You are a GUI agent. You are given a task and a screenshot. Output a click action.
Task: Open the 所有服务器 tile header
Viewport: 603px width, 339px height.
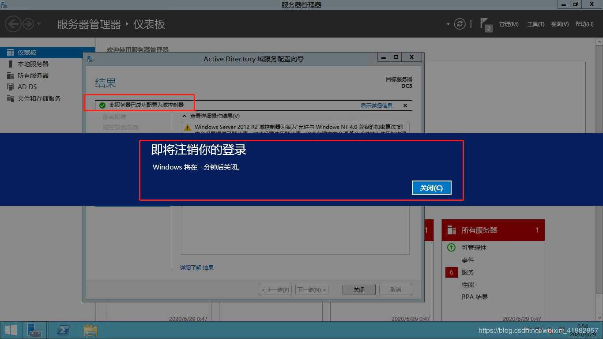(x=493, y=230)
